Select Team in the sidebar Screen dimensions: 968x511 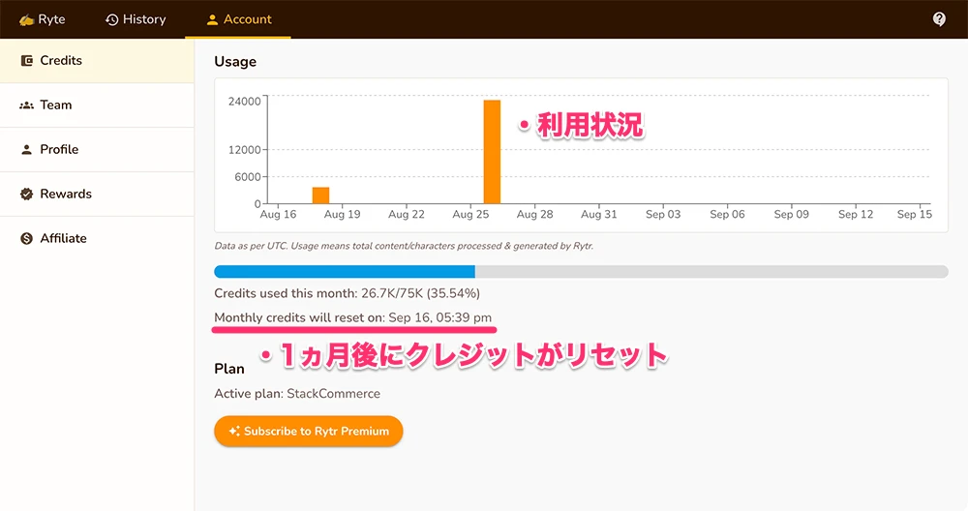[56, 105]
